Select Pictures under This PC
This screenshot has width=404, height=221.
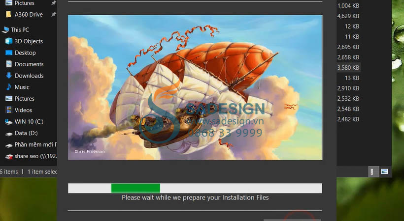[24, 98]
